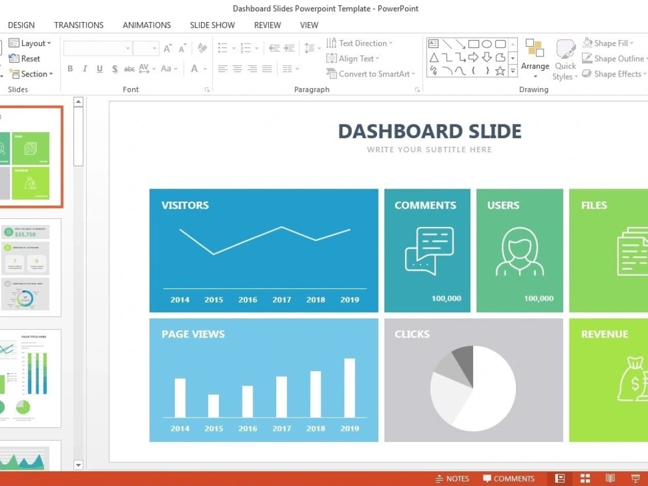Show the Notes pane

click(452, 479)
